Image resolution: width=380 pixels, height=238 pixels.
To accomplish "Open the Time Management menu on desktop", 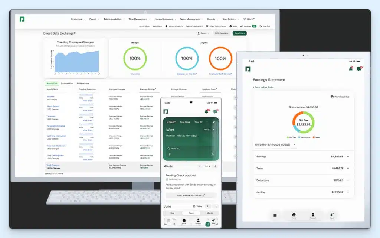I will tap(140, 19).
